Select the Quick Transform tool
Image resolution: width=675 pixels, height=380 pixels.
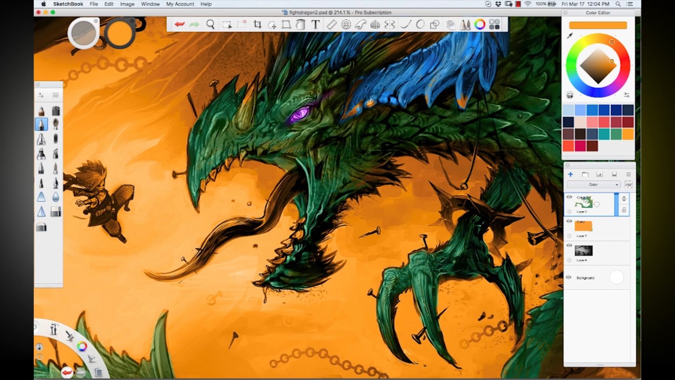tap(272, 24)
